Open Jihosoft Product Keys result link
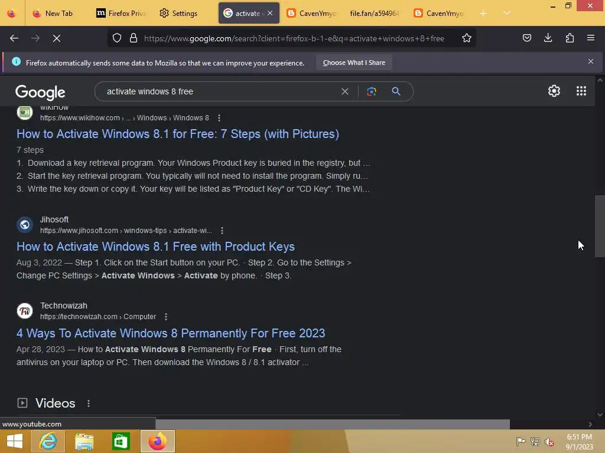The image size is (605, 453). 155,247
